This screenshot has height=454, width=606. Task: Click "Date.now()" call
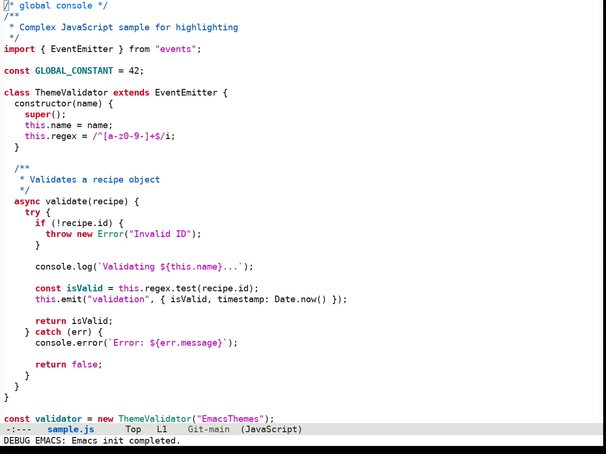301,299
